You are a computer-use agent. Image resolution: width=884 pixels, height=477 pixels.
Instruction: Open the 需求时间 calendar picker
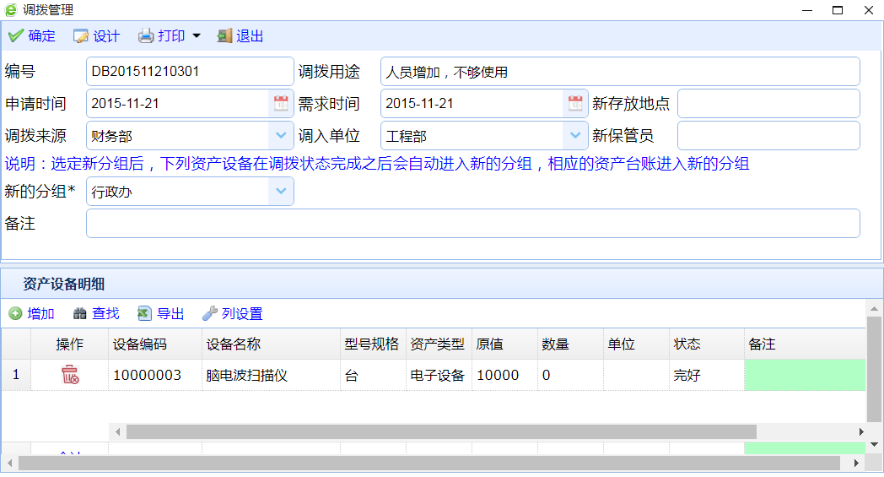(575, 104)
